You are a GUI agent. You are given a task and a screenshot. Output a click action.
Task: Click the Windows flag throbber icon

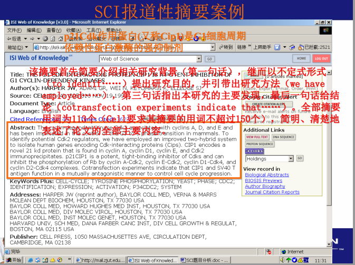click(326, 30)
